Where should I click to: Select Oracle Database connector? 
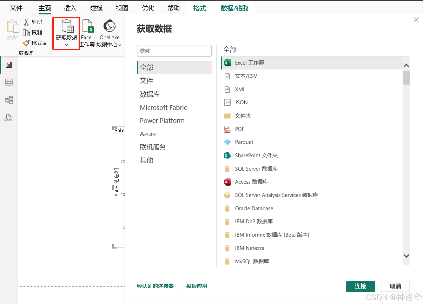pyautogui.click(x=311, y=209)
